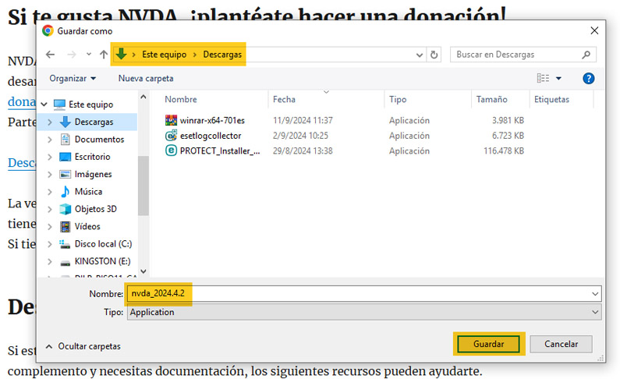Click the Forward navigation arrow
Viewport: 620px width, 379px height.
(x=72, y=55)
